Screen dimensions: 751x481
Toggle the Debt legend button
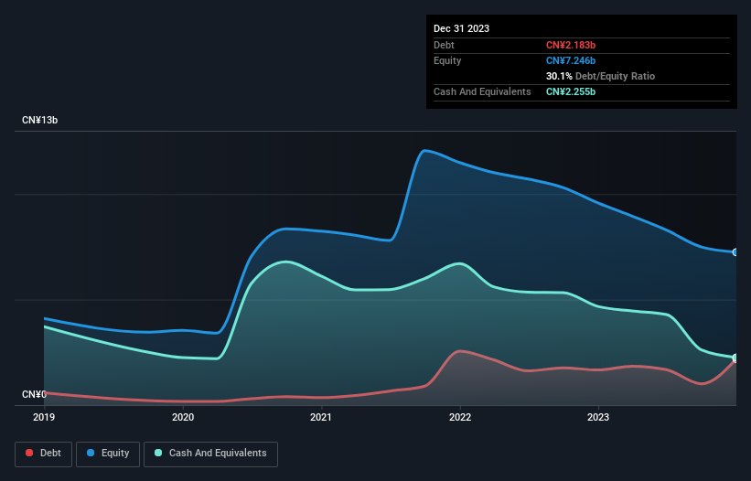pyautogui.click(x=44, y=454)
